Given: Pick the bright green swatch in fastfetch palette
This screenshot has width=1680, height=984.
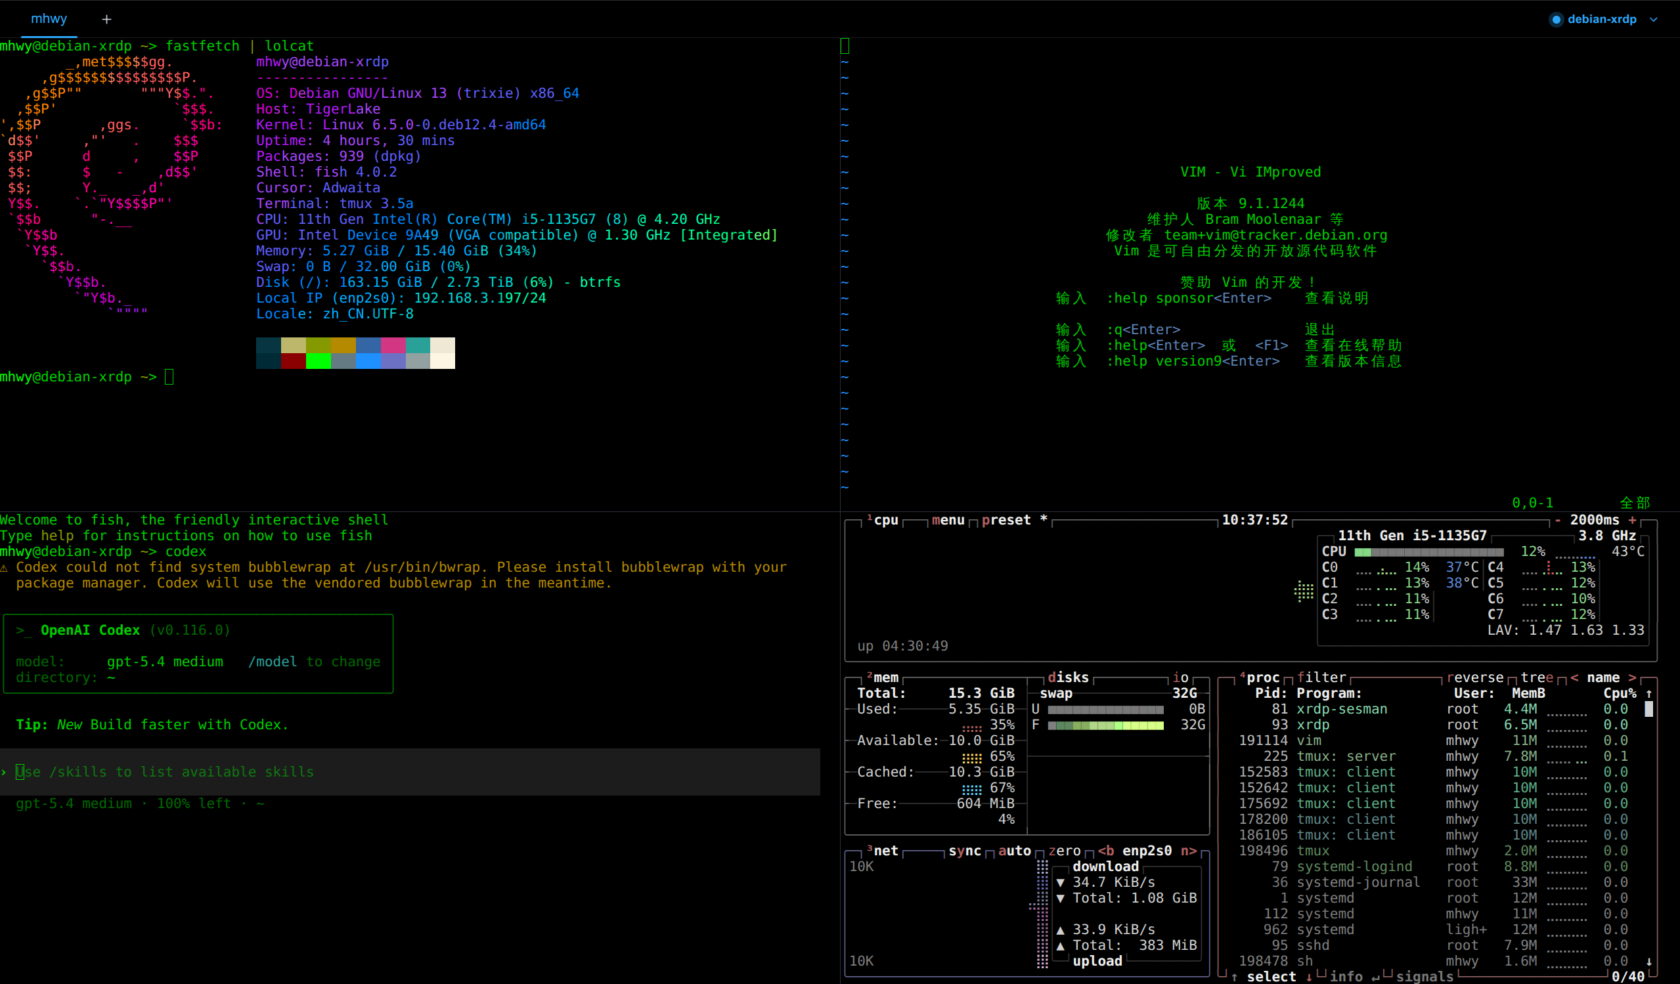Looking at the screenshot, I should (319, 361).
